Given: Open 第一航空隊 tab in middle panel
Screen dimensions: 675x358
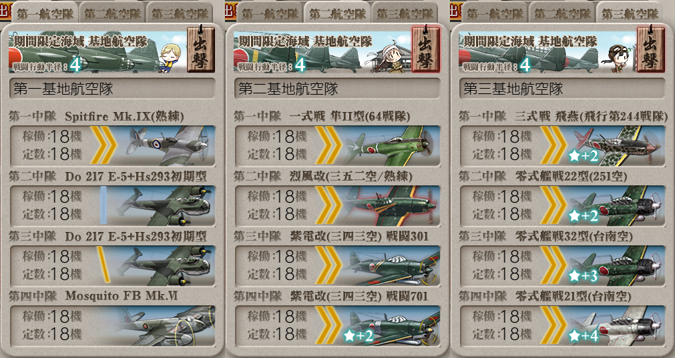Looking at the screenshot, I should pos(270,13).
